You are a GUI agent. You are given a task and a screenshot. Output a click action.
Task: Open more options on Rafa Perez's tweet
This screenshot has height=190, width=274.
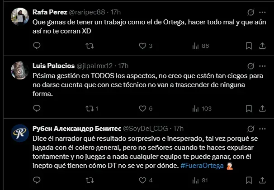point(262,12)
